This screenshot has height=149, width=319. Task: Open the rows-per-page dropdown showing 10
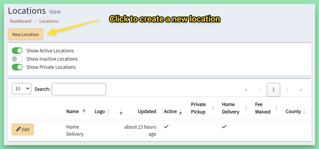22,89
